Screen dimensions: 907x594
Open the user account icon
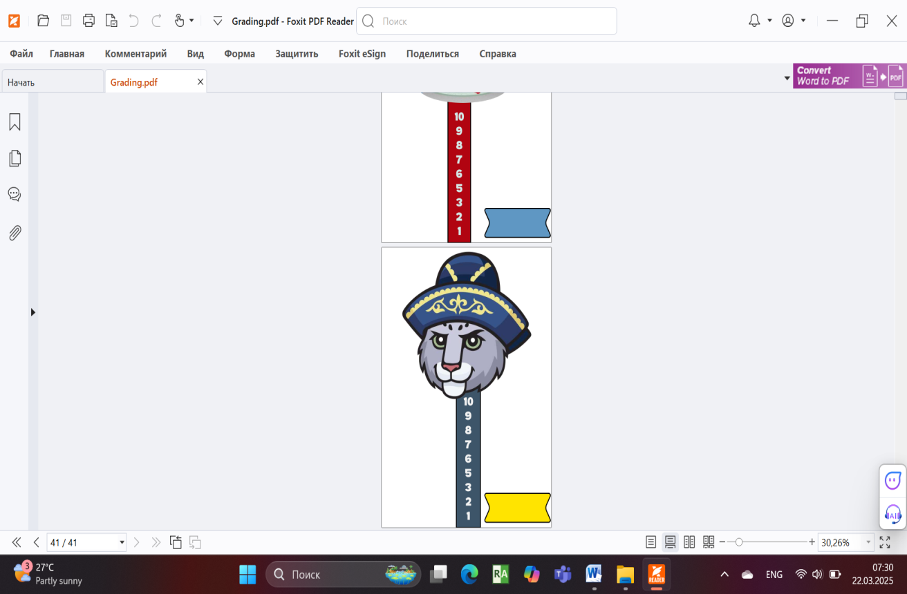click(x=788, y=21)
